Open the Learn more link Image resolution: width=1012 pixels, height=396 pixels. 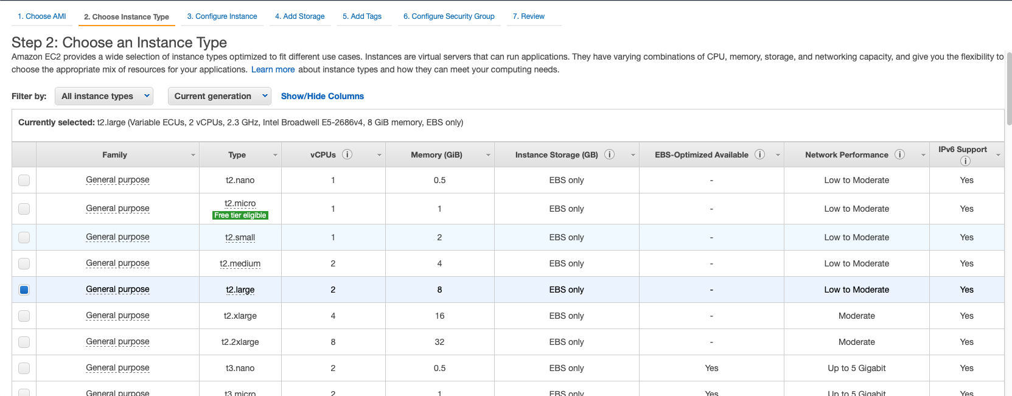tap(273, 69)
